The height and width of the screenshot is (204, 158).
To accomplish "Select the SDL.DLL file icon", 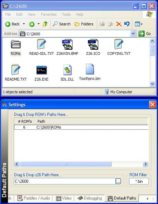I will 67,70.
